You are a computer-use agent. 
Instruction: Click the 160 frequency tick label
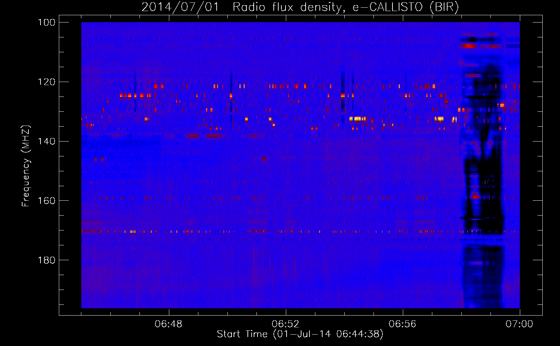coord(47,201)
